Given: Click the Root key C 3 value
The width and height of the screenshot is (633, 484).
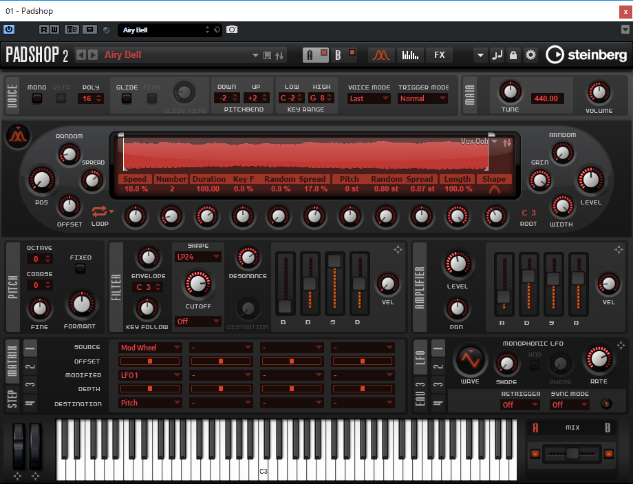Looking at the screenshot, I should [x=528, y=213].
